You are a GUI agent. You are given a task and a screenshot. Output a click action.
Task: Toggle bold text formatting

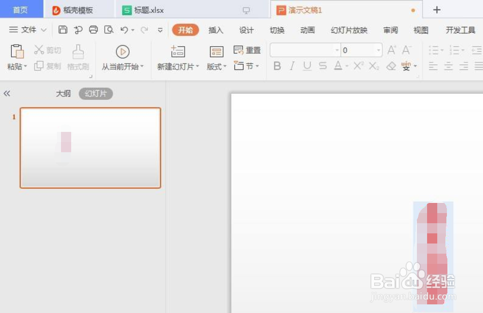tap(277, 66)
